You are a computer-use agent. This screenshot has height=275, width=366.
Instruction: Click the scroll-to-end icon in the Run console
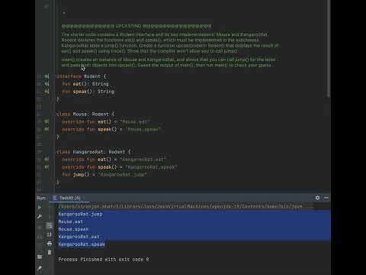tap(50, 235)
